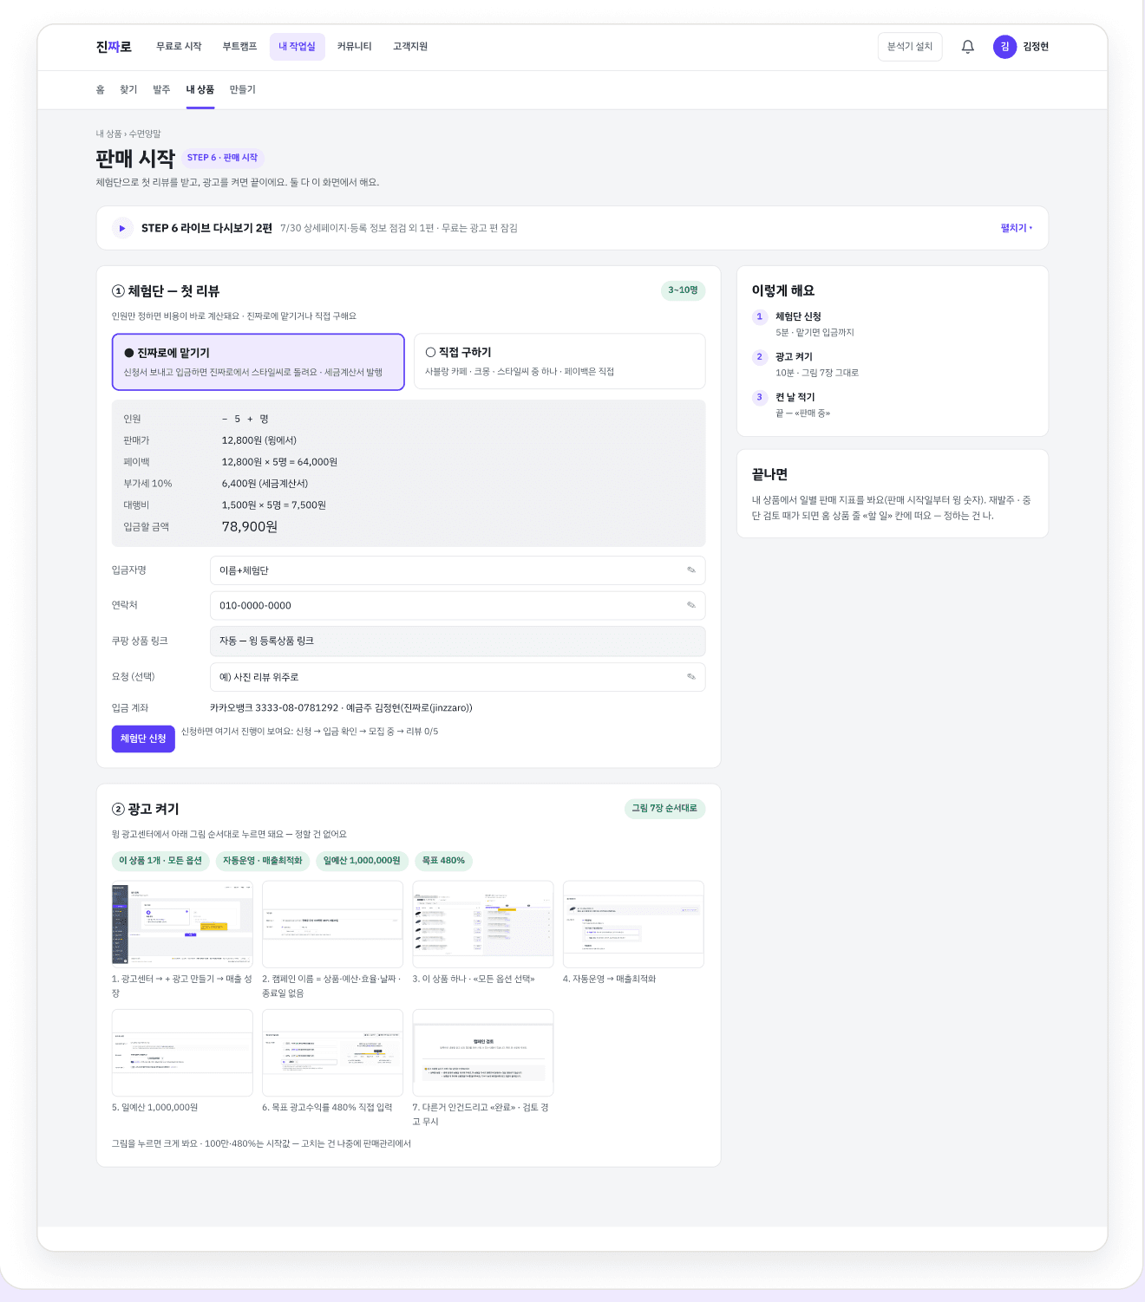Click the 쿠팡 상품 링크 field
The image size is (1145, 1302).
coord(457,641)
